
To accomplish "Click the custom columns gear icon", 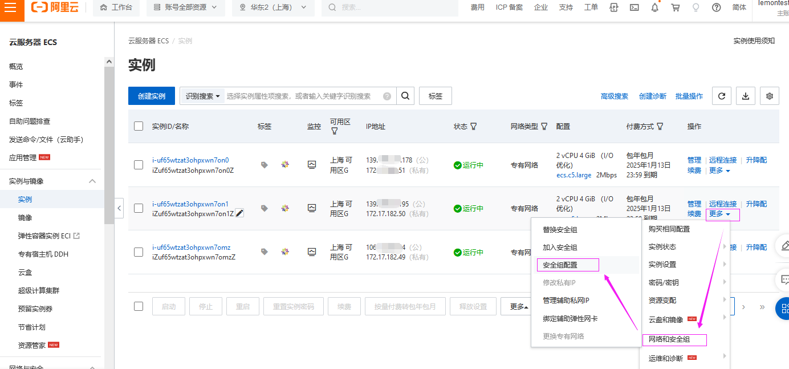I will [x=769, y=95].
